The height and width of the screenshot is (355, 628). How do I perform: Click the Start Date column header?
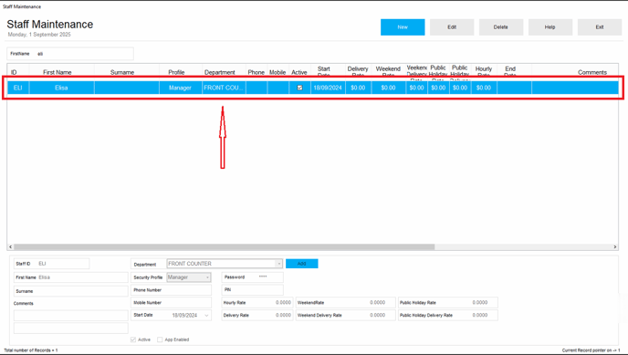pyautogui.click(x=324, y=72)
